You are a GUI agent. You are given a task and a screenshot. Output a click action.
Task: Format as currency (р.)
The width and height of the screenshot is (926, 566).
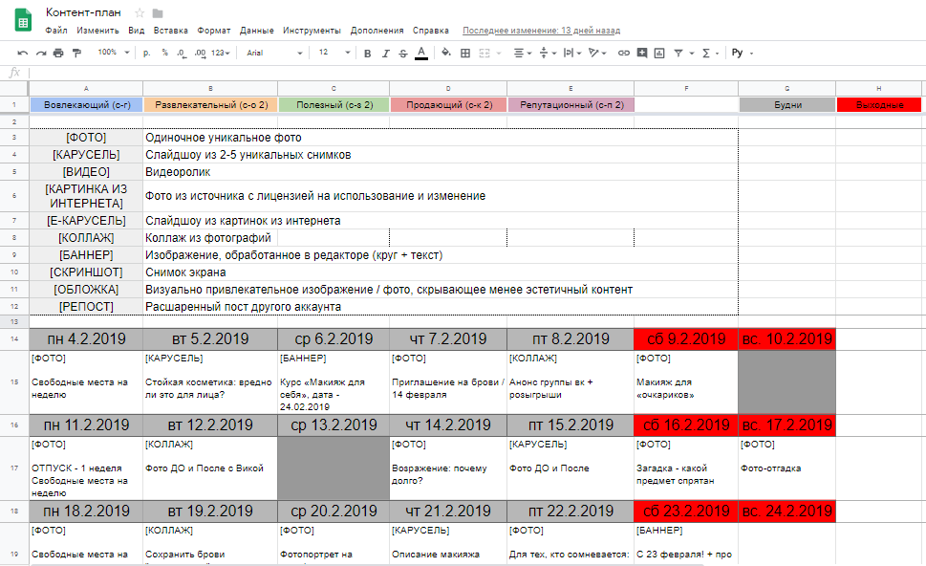click(147, 53)
